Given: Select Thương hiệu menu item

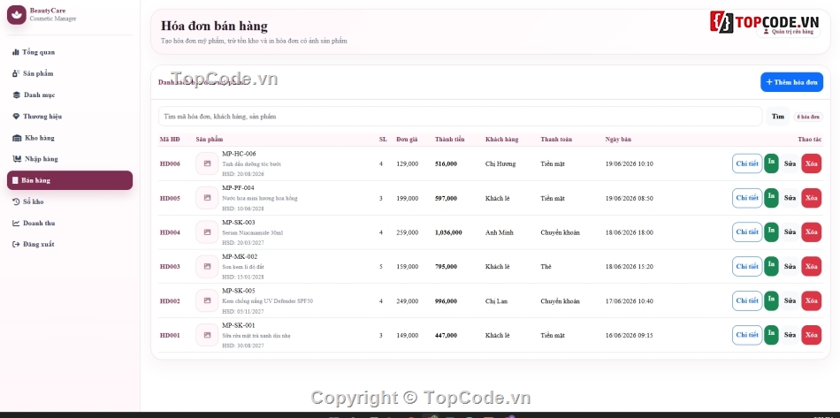Looking at the screenshot, I should tap(70, 117).
